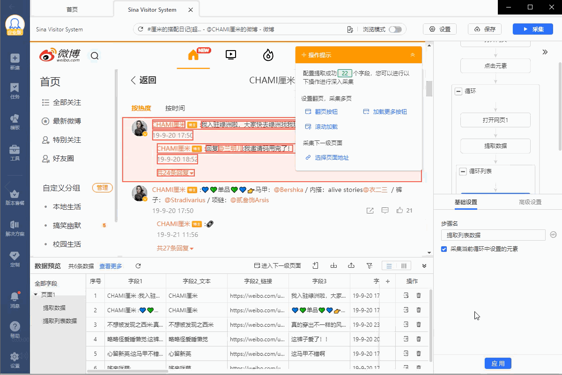Open 版本套餐 in the left sidebar
Image resolution: width=562 pixels, height=375 pixels.
click(15, 197)
